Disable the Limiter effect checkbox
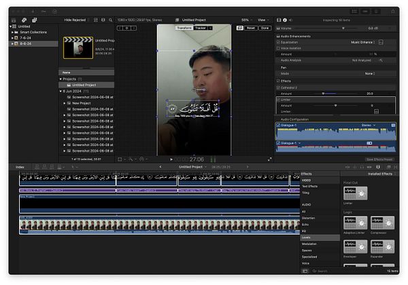This screenshot has height=285, width=408. [278, 99]
